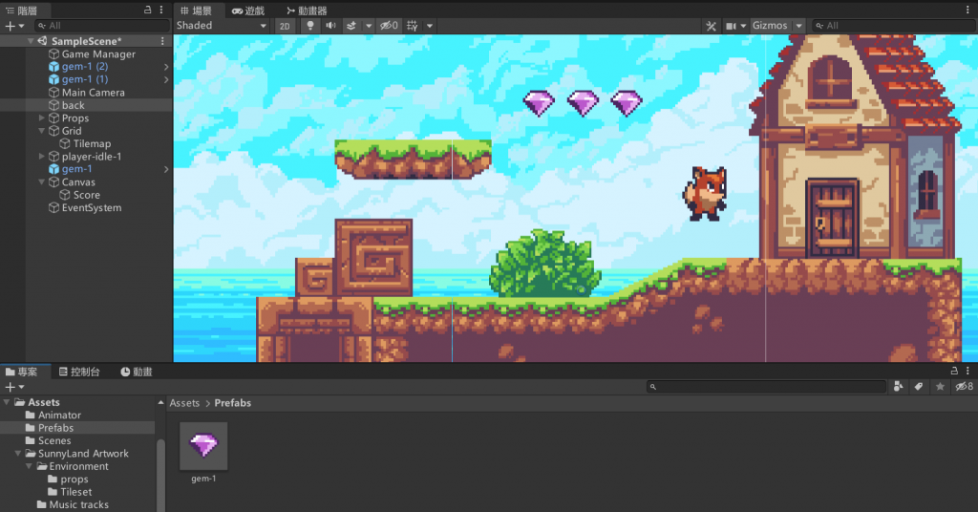Toggle 2D view mode in Scene toolbar

coord(285,26)
